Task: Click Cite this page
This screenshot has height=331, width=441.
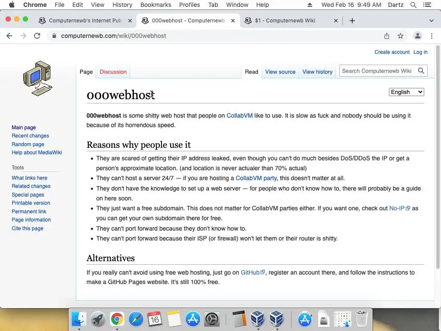Action: click(28, 228)
